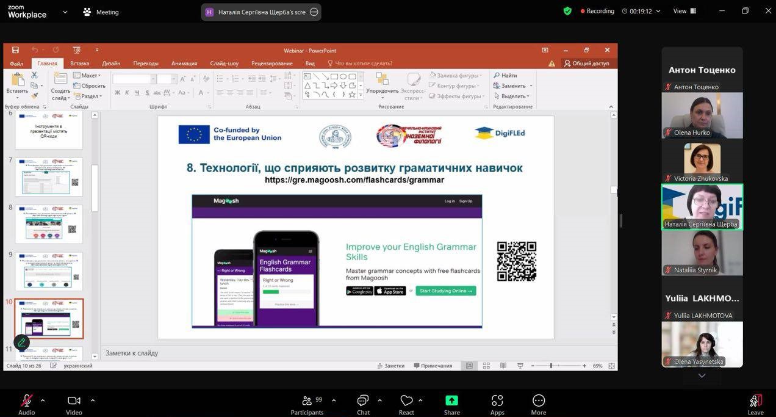Toggle italic К formatting
This screenshot has height=417, width=776.
127,93
